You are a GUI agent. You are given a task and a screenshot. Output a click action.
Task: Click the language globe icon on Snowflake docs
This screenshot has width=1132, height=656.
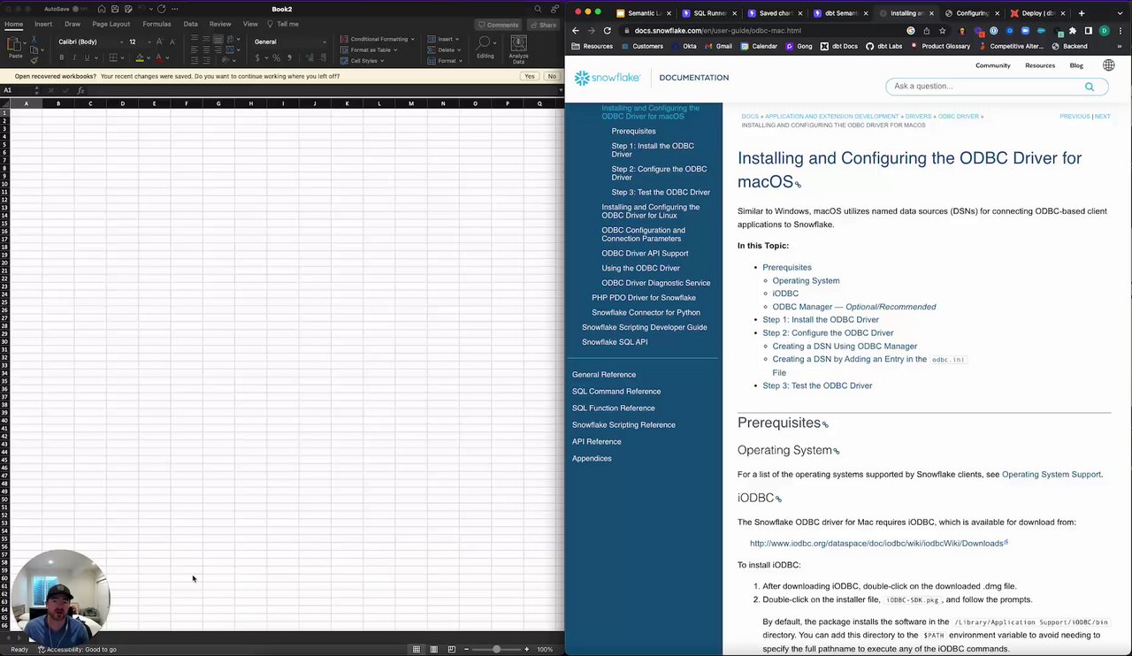1108,65
